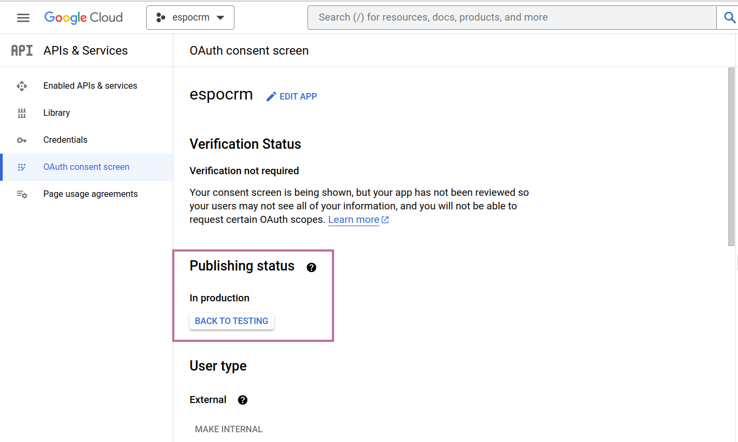Select OAuth consent screen in sidebar
This screenshot has height=442, width=738.
[x=86, y=167]
